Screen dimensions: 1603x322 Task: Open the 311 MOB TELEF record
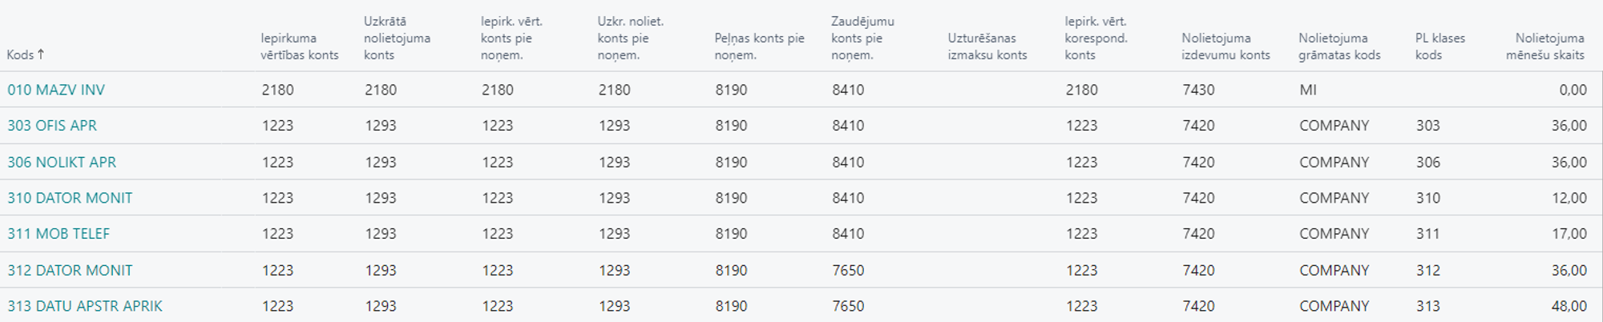pos(59,234)
